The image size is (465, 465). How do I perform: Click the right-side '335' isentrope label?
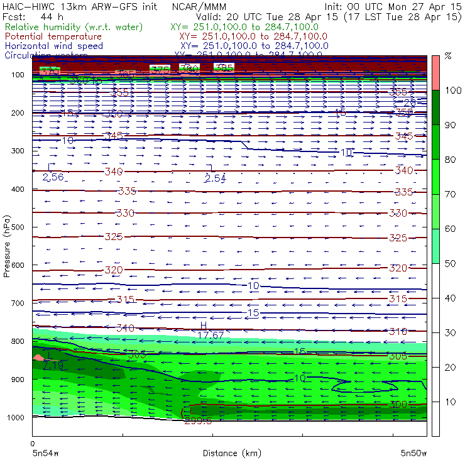point(403,192)
